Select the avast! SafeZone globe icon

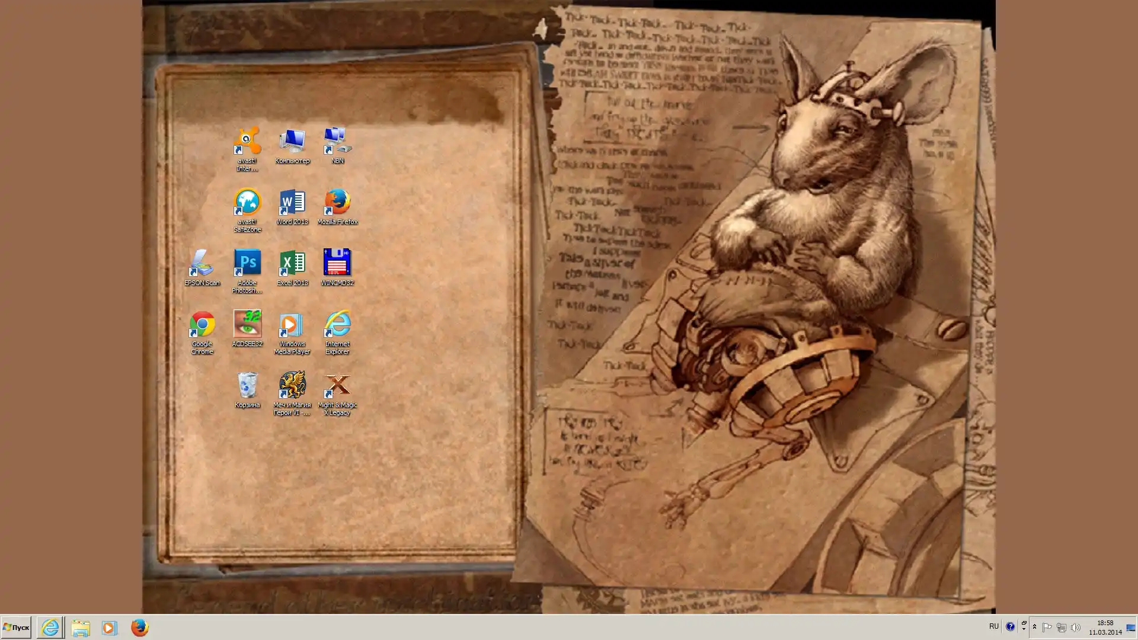click(247, 202)
